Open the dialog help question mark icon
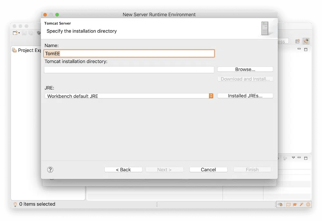322x221 pixels. 50,170
